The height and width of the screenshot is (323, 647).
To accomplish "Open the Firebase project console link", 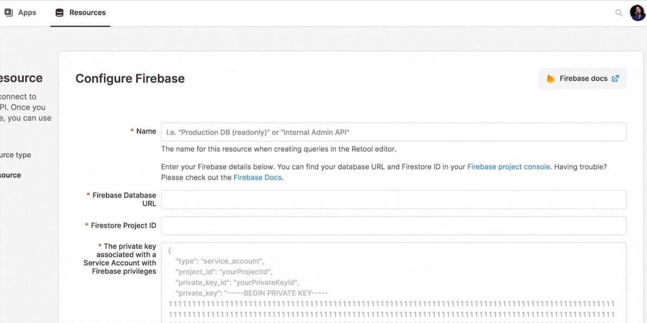I will click(x=508, y=167).
